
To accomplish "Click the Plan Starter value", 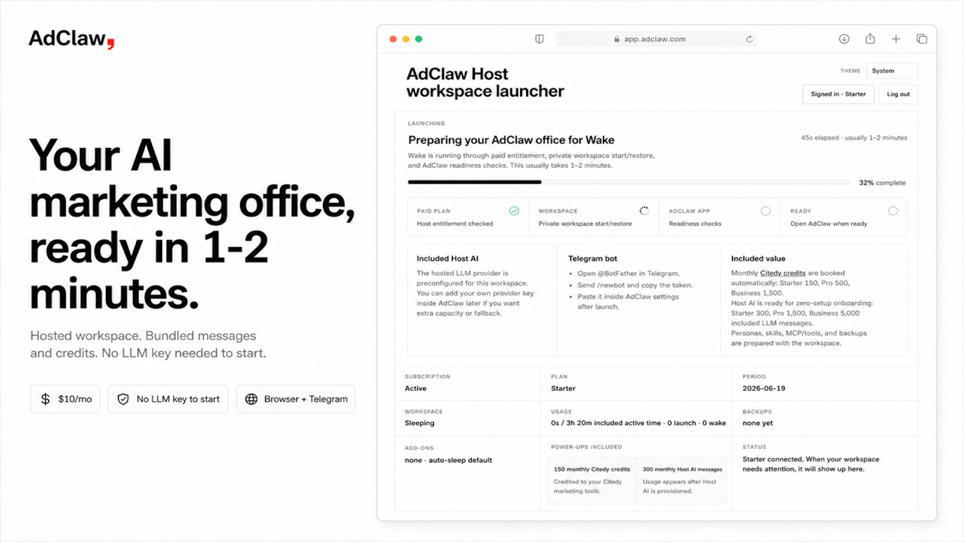I will click(563, 388).
